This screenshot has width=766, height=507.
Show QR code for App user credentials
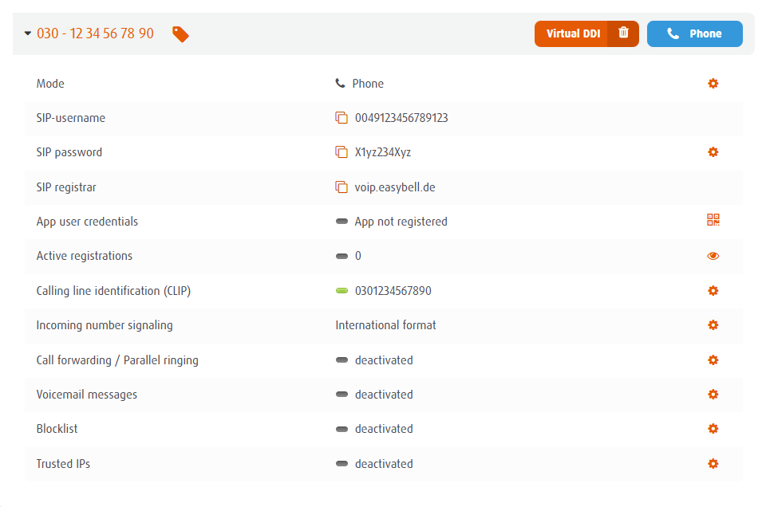pos(713,221)
